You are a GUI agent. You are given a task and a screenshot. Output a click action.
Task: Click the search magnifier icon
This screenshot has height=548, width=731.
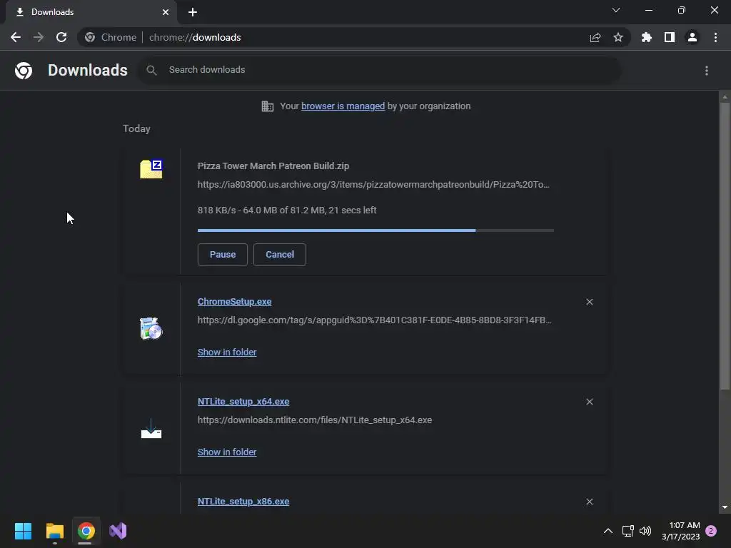tap(151, 70)
